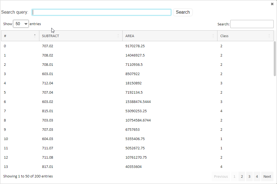Viewport: 277px width, 184px height.
Task: Select SUBTRACT value 817.01
Action: click(x=48, y=167)
